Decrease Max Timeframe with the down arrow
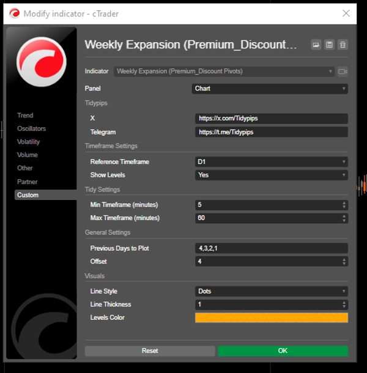367x373 pixels. (x=344, y=221)
